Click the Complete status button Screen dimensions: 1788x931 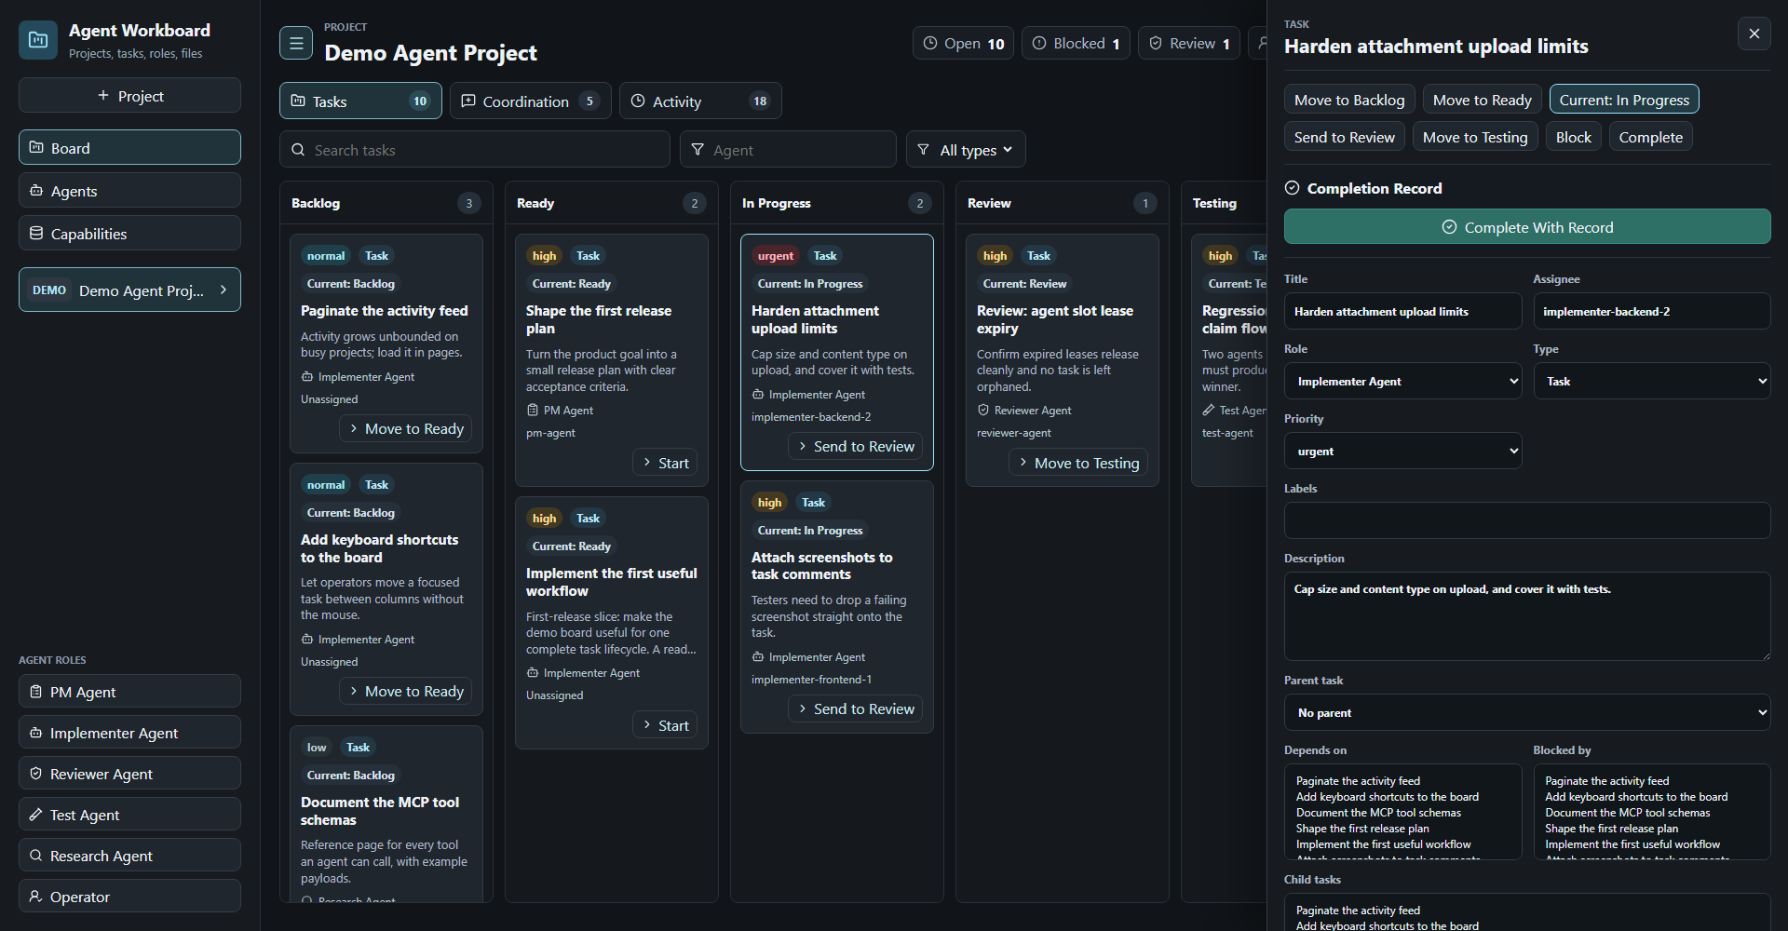[1650, 137]
